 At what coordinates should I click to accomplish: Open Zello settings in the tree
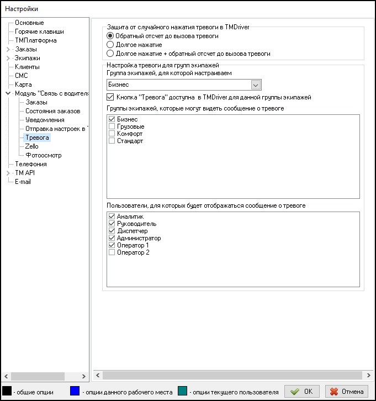[x=31, y=146]
